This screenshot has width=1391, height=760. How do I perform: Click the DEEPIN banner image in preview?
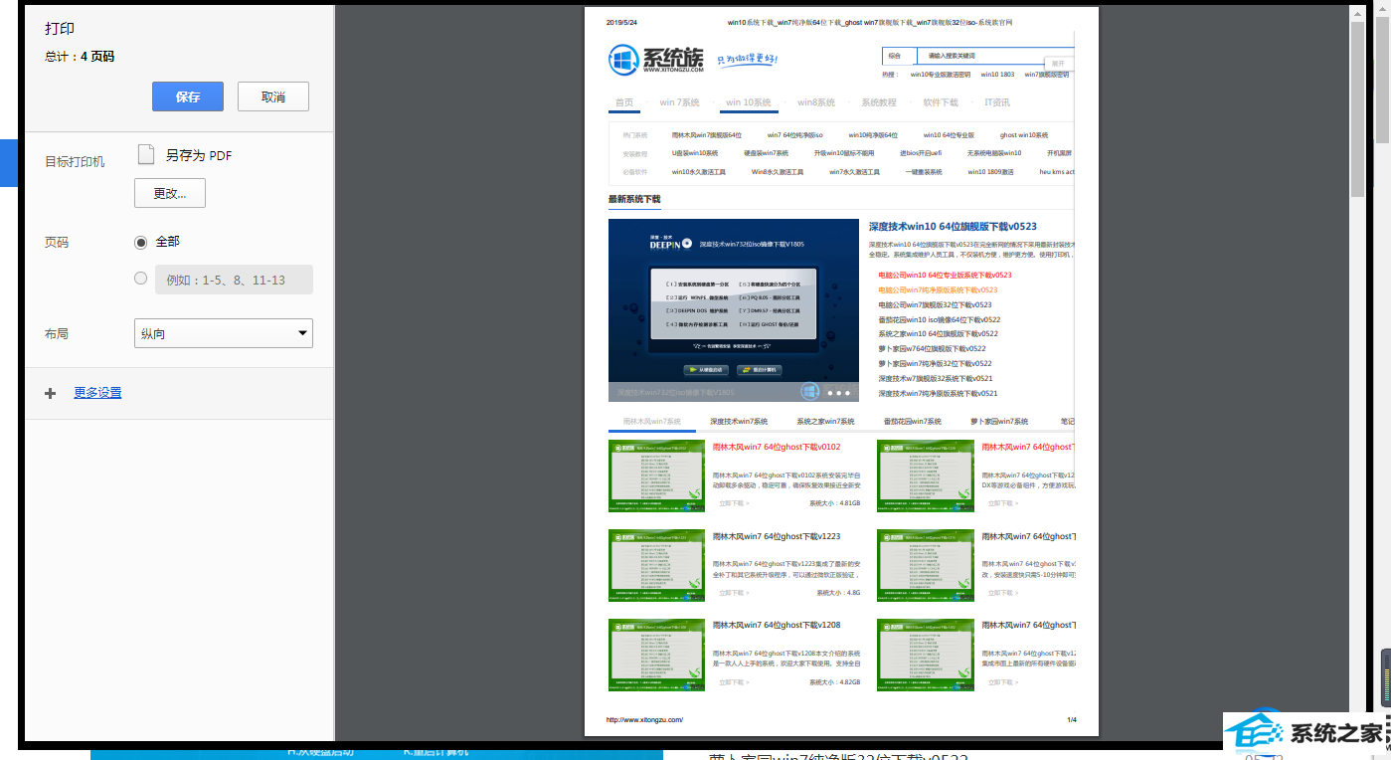[x=734, y=310]
